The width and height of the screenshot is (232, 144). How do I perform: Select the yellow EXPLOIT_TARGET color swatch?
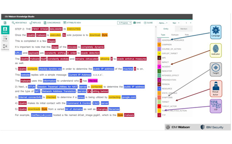point(159,53)
